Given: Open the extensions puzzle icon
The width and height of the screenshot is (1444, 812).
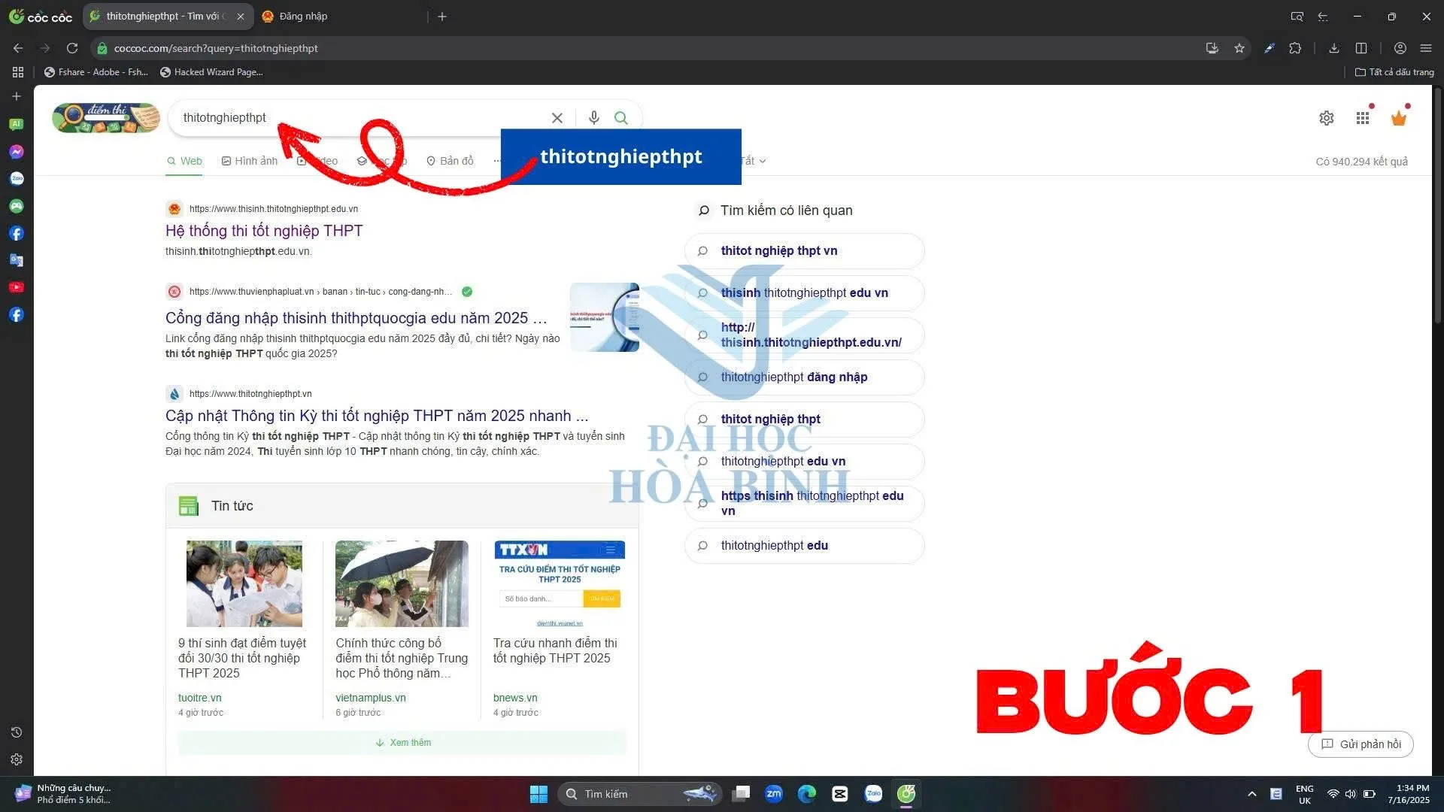Looking at the screenshot, I should [1295, 48].
